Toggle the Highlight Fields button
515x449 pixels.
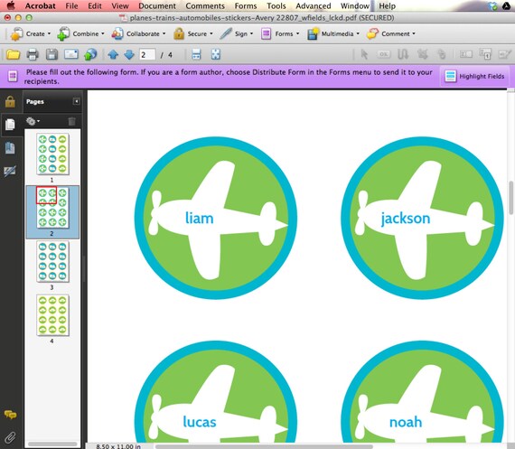(474, 76)
